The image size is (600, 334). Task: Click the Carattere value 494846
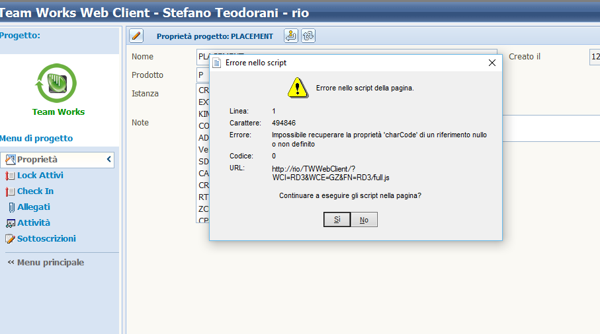pyautogui.click(x=284, y=123)
